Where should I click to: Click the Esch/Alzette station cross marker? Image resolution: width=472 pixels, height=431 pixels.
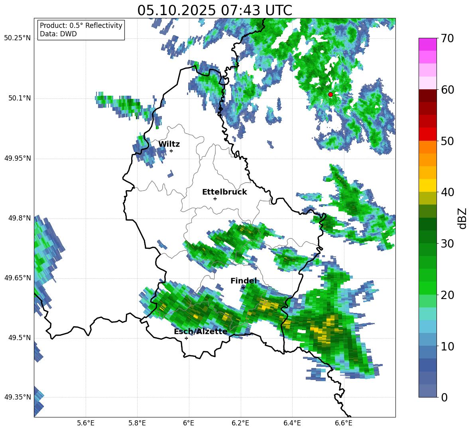point(186,338)
